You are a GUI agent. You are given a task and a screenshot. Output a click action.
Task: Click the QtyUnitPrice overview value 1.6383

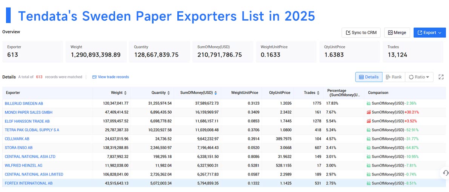click(x=334, y=55)
